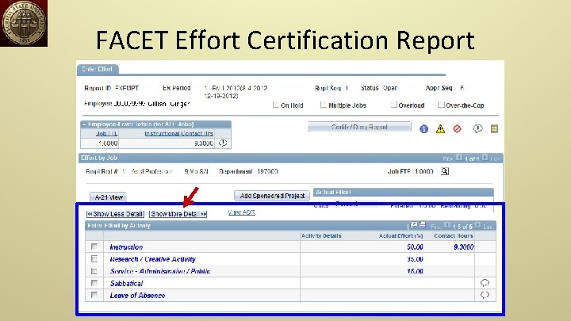Check the Instruction row checkbox
The height and width of the screenshot is (321, 571).
[x=94, y=246]
